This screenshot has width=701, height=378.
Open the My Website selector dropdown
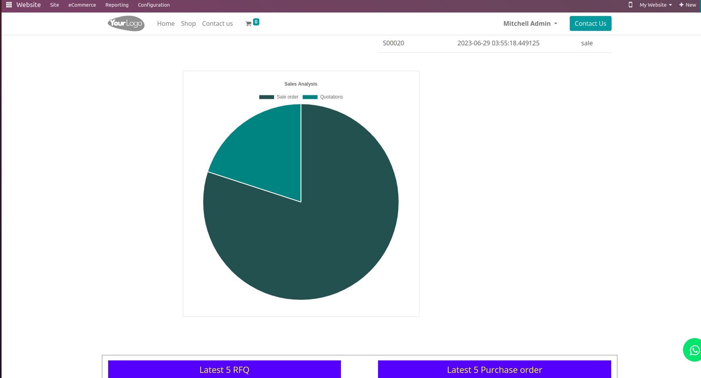656,5
